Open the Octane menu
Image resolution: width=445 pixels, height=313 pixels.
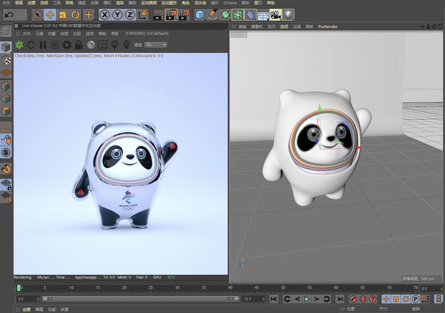(230, 3)
